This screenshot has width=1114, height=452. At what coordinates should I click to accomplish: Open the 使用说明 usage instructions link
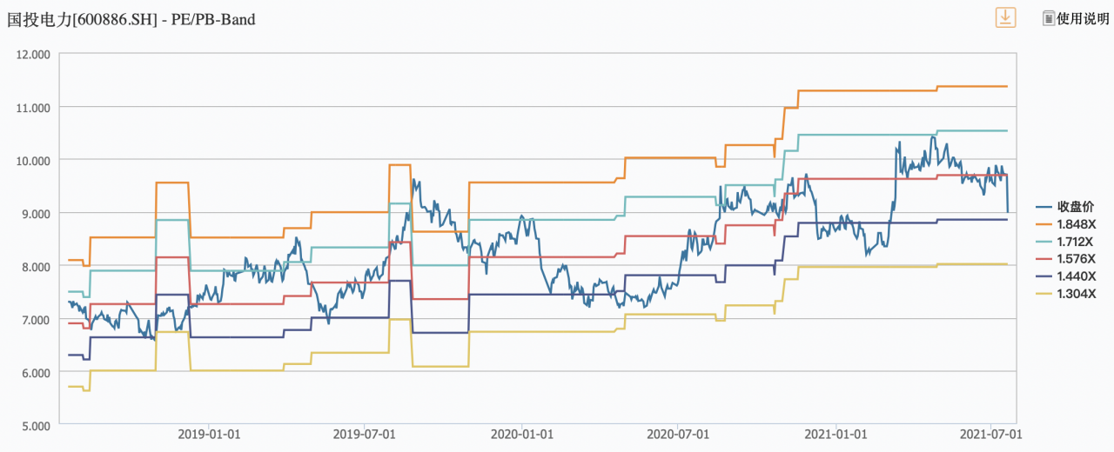click(1083, 18)
